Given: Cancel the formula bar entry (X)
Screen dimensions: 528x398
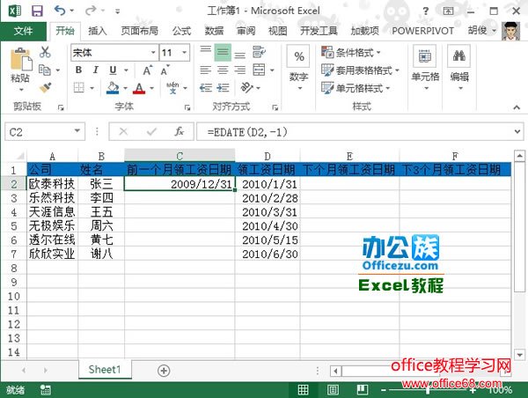Looking at the screenshot, I should pos(123,131).
